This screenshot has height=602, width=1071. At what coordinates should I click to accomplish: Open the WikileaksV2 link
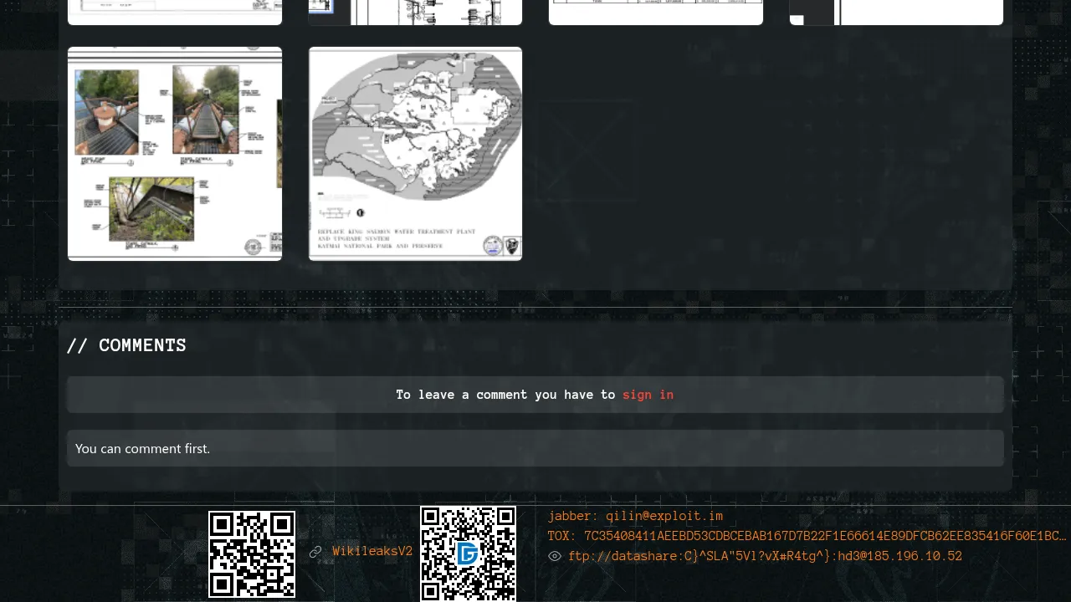[x=372, y=552]
